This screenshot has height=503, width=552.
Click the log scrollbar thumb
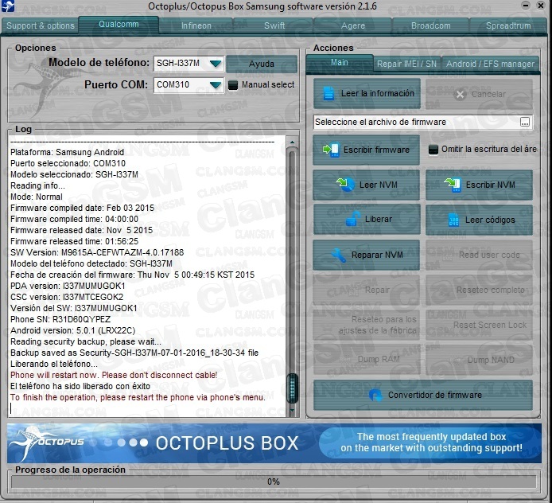[x=292, y=388]
